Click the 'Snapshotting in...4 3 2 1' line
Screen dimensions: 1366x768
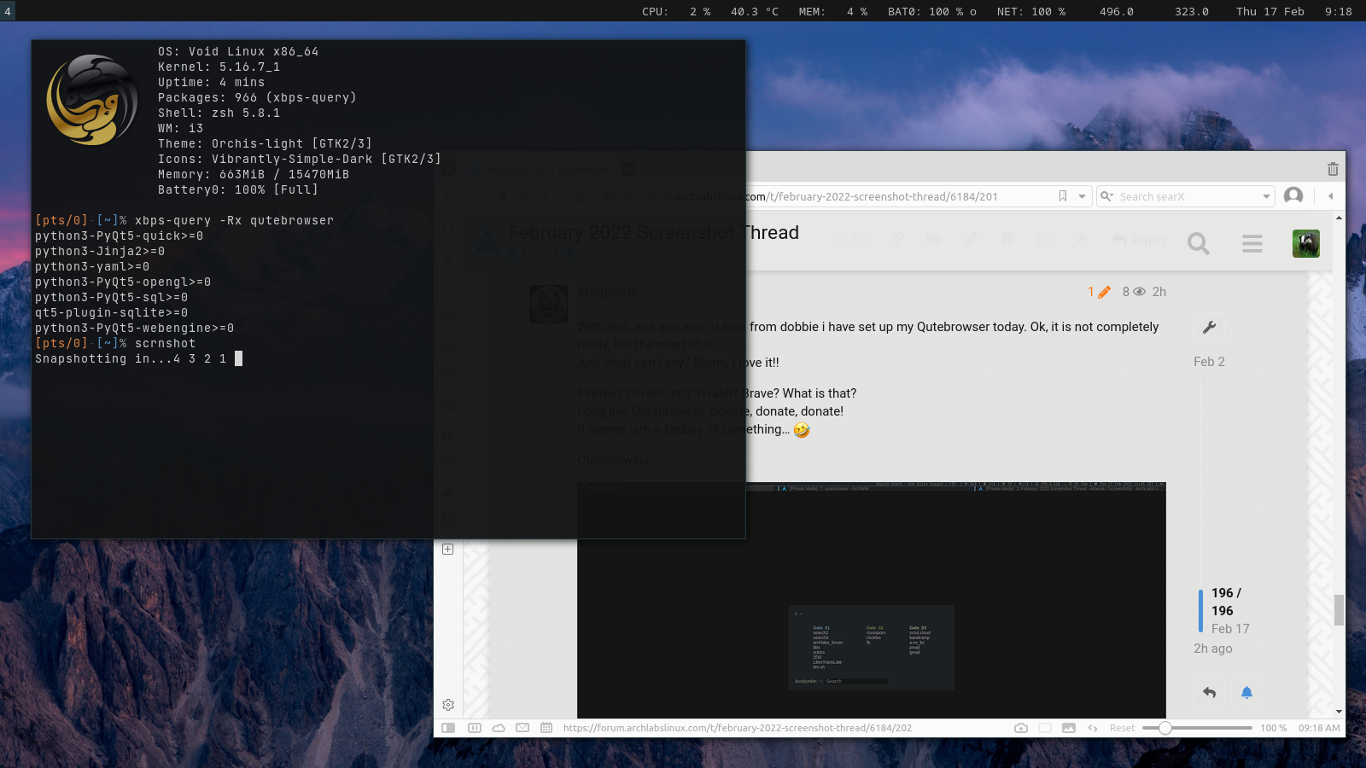point(131,358)
